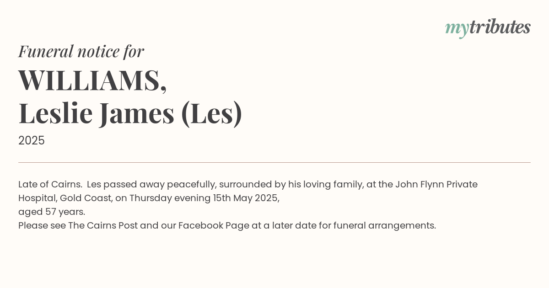Click the John Flynn Private text
The height and width of the screenshot is (288, 549).
tap(436, 185)
